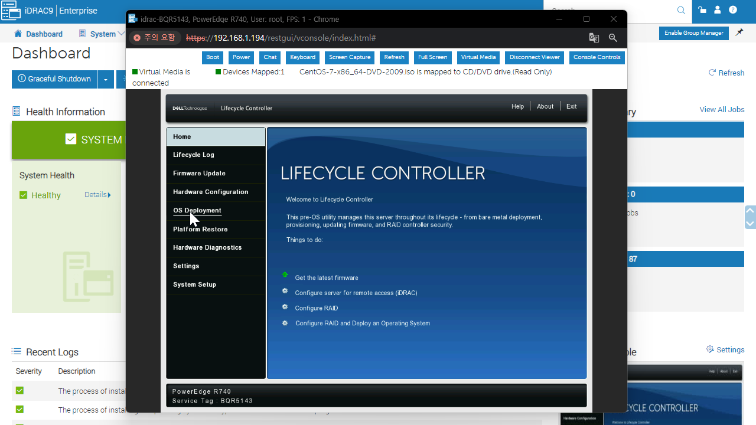Click the Dashboard home icon
The image size is (756, 425).
click(x=18, y=34)
